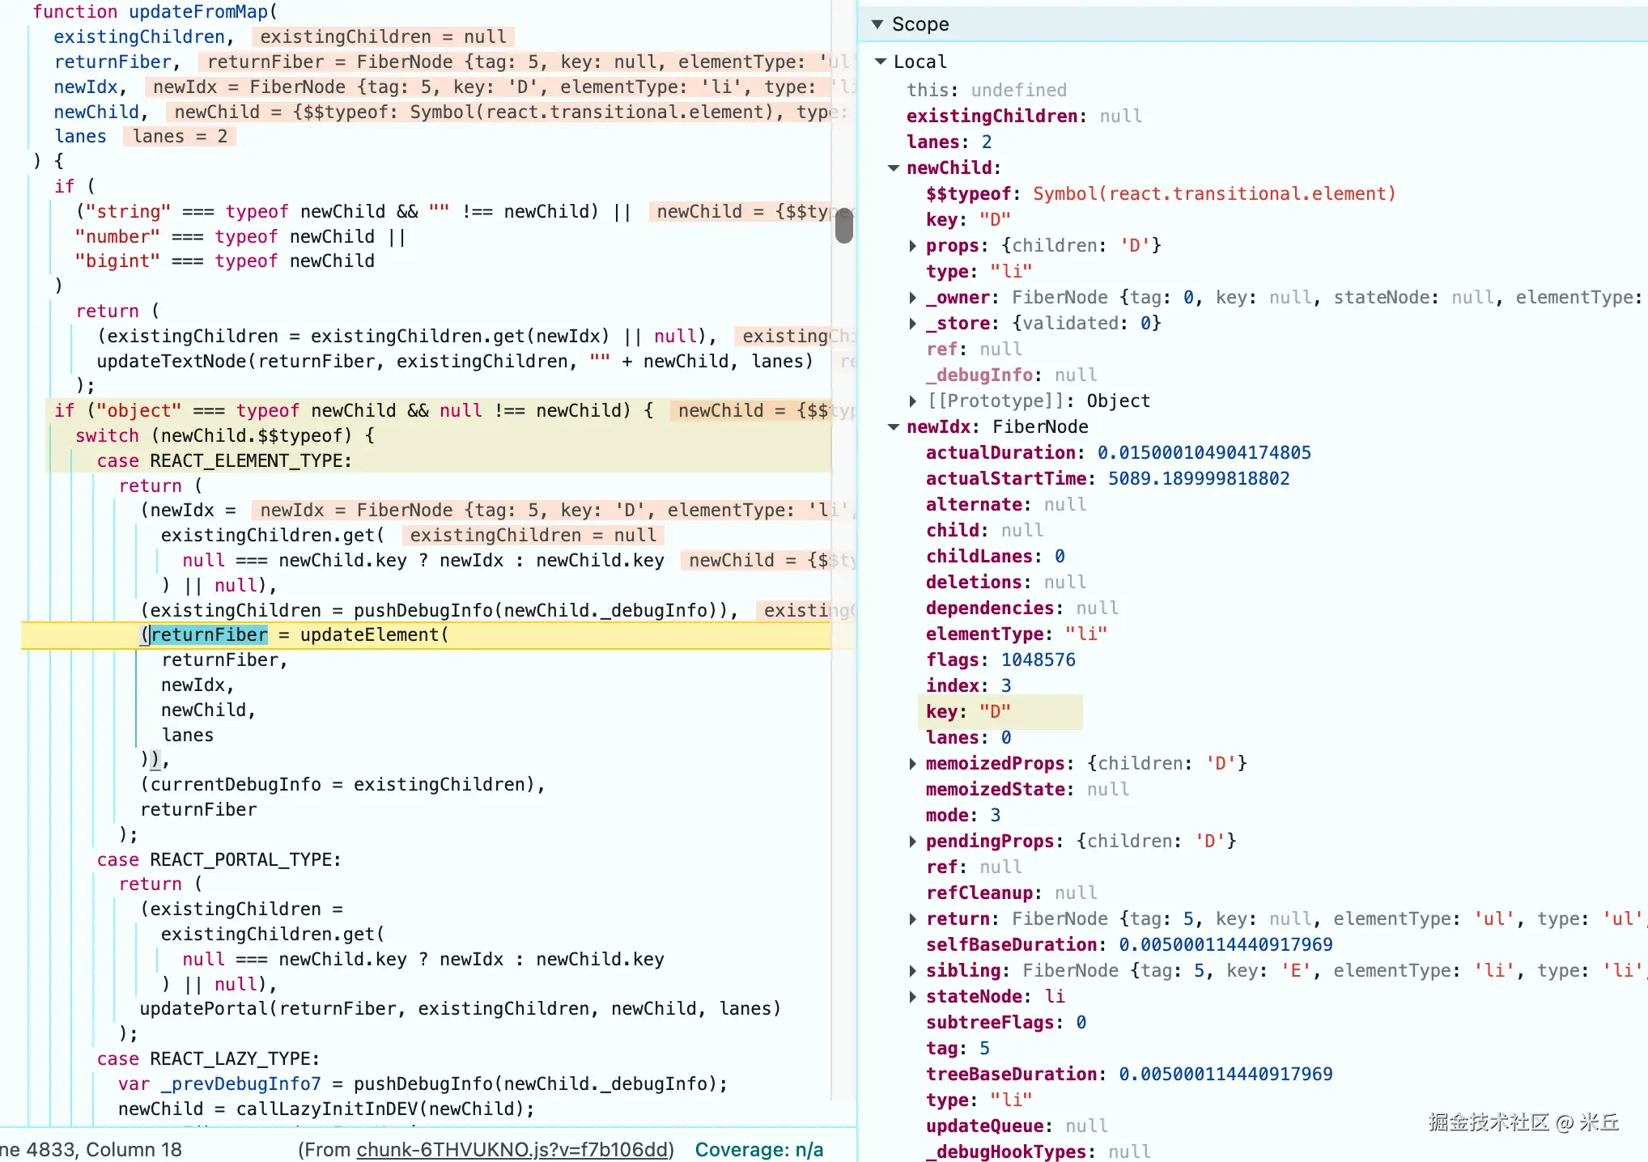The image size is (1648, 1162).
Task: Click the code editor vertical scrollbar thumb
Action: (844, 225)
